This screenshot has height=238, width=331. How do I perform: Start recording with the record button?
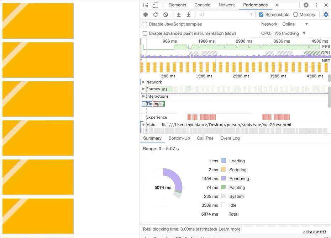tap(146, 15)
